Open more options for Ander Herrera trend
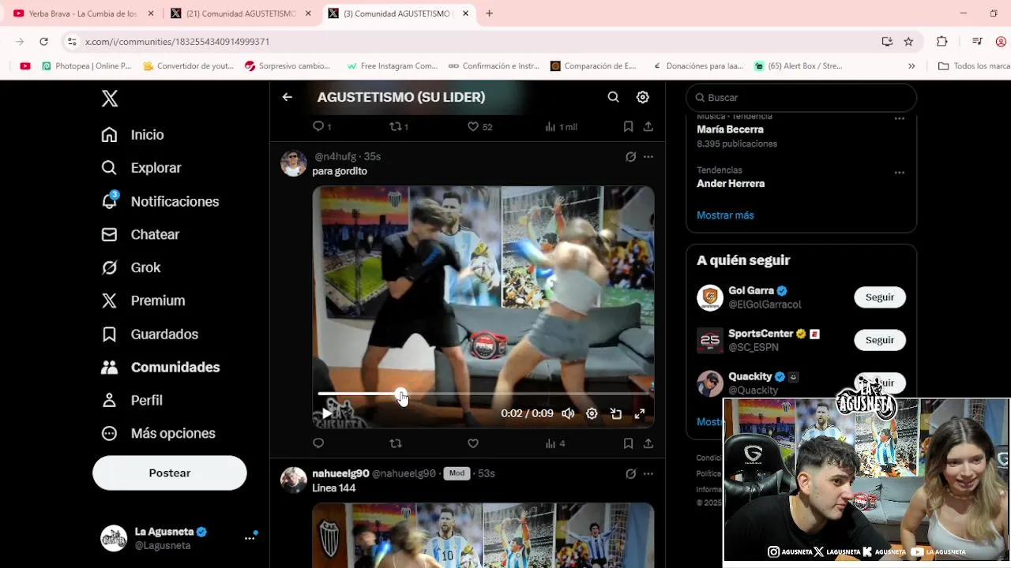Screen dimensions: 1011x568 point(899,172)
